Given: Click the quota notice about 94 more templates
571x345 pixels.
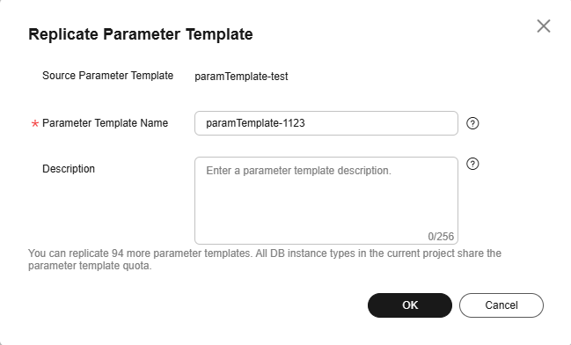Looking at the screenshot, I should tap(265, 260).
